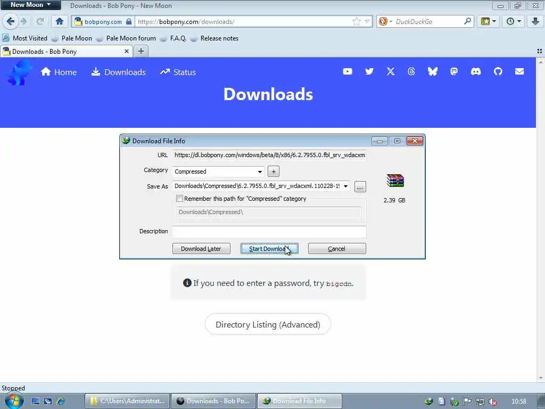Go back with the browser back arrow
This screenshot has width=545, height=409.
(x=11, y=21)
